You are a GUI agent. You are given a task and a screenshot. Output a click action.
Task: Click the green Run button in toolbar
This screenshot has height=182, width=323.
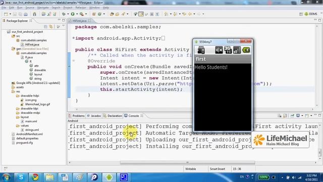point(73,14)
